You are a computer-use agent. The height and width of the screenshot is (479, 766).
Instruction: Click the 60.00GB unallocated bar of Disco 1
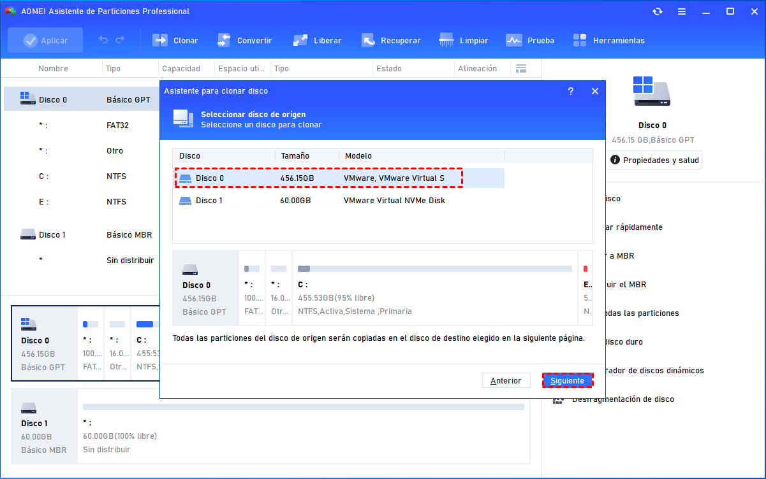tap(304, 406)
